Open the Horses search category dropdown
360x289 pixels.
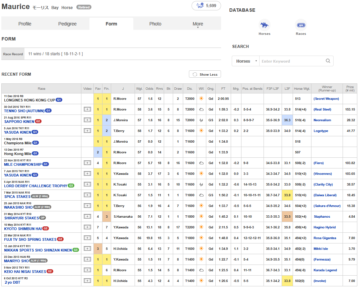(246, 61)
